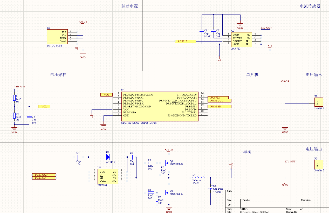Select MOSFET Q1 symbol
This screenshot has width=329, height=213.
167,163
